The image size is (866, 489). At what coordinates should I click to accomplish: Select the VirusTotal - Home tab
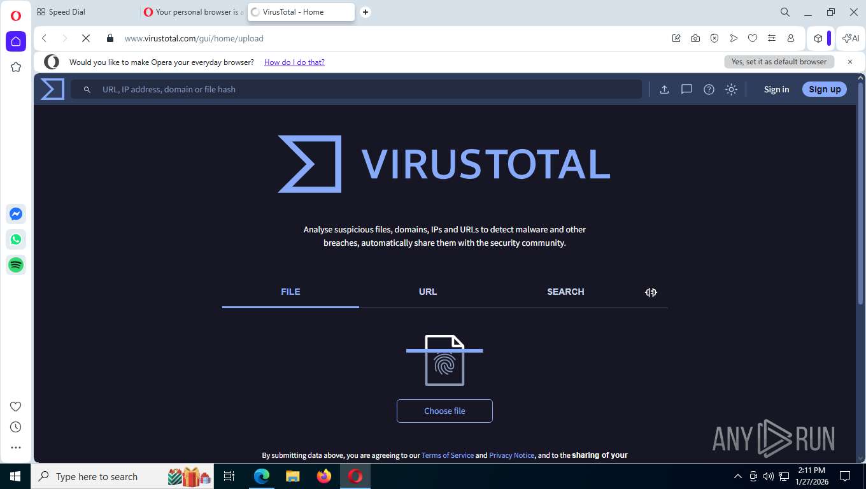click(301, 12)
